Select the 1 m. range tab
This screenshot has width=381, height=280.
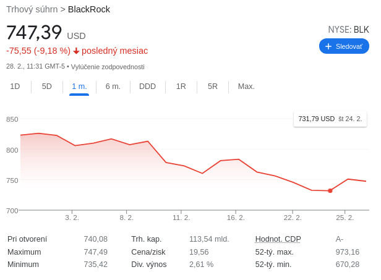click(79, 87)
